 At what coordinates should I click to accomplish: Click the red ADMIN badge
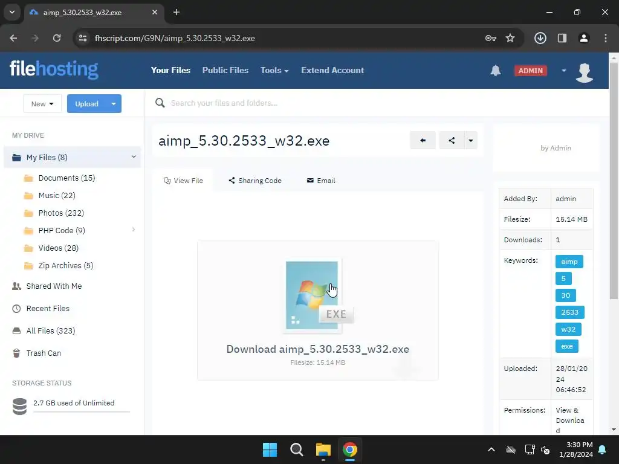[x=531, y=71]
